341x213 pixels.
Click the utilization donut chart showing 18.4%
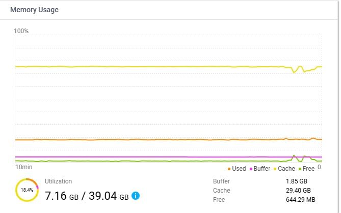27,190
